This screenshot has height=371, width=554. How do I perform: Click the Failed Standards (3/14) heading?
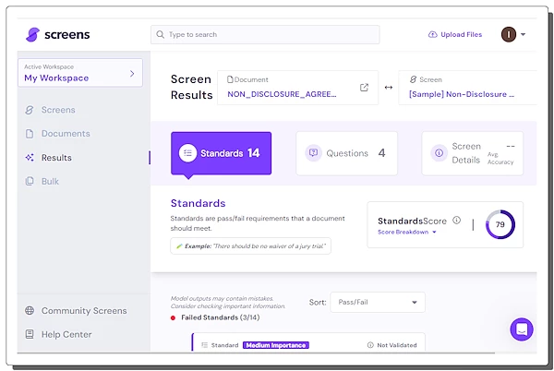pos(221,317)
